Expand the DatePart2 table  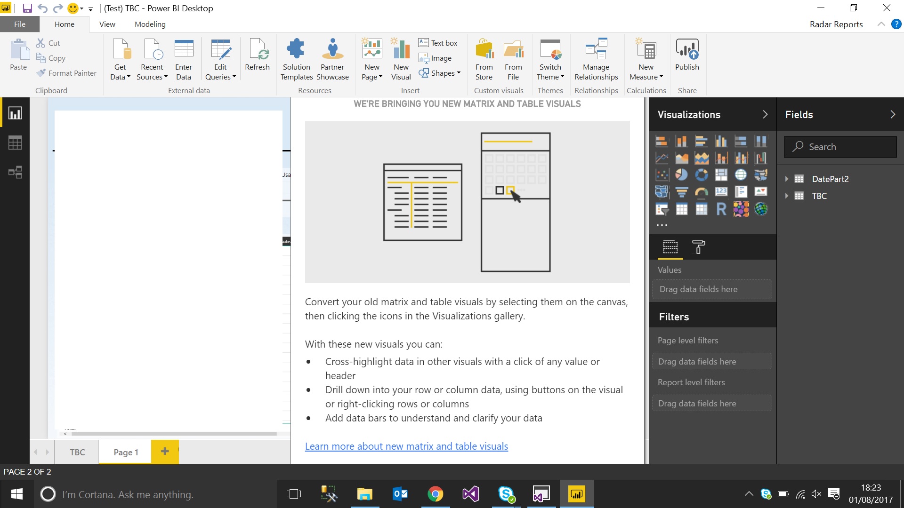786,179
